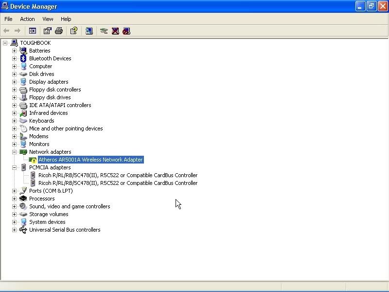Click the Floppy disk controllers icon
This screenshot has height=292, width=389.
23,90
